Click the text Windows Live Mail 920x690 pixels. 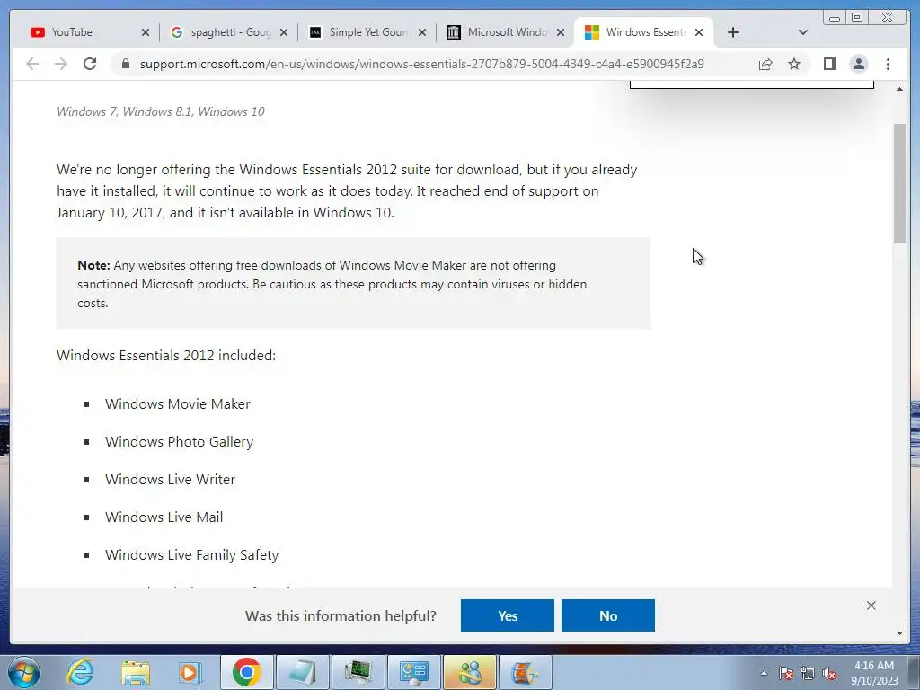[x=164, y=517]
